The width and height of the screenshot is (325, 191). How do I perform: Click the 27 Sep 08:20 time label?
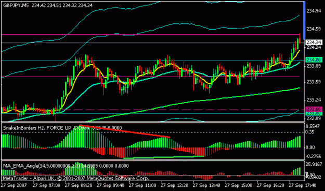pyautogui.click(x=79, y=185)
